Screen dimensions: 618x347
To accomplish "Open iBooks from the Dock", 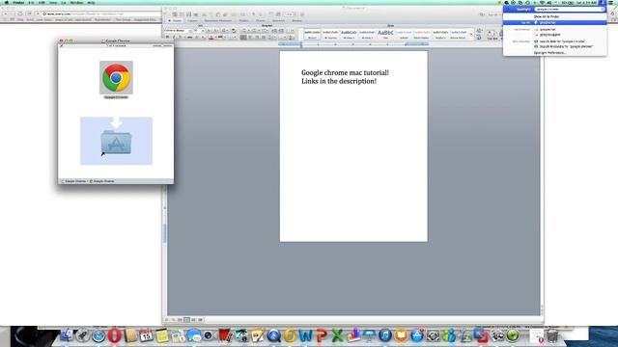I will coord(401,335).
